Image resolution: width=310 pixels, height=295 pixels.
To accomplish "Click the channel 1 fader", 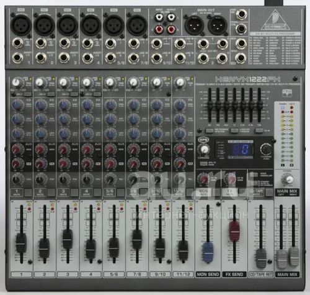I will pos(21,243).
